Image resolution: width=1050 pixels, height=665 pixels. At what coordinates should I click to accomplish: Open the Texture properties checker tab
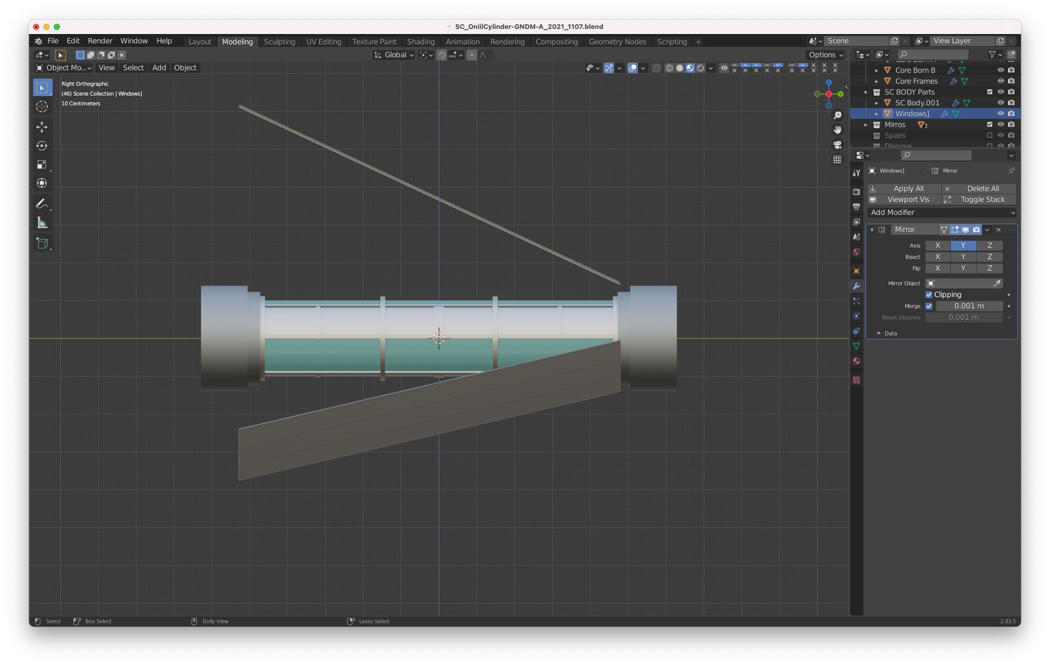tap(856, 380)
